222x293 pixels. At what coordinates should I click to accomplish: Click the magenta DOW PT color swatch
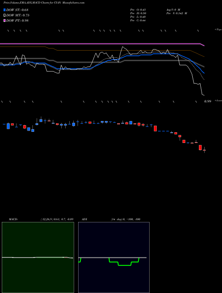tap(4, 20)
